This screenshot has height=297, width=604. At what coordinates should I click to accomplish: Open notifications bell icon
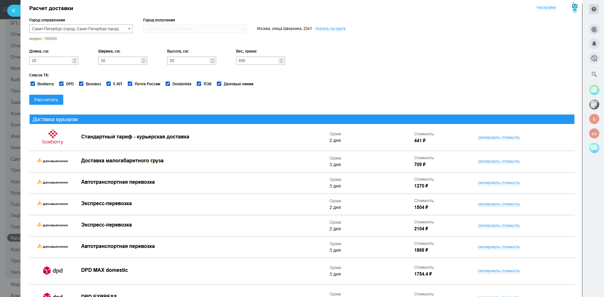pos(594,44)
